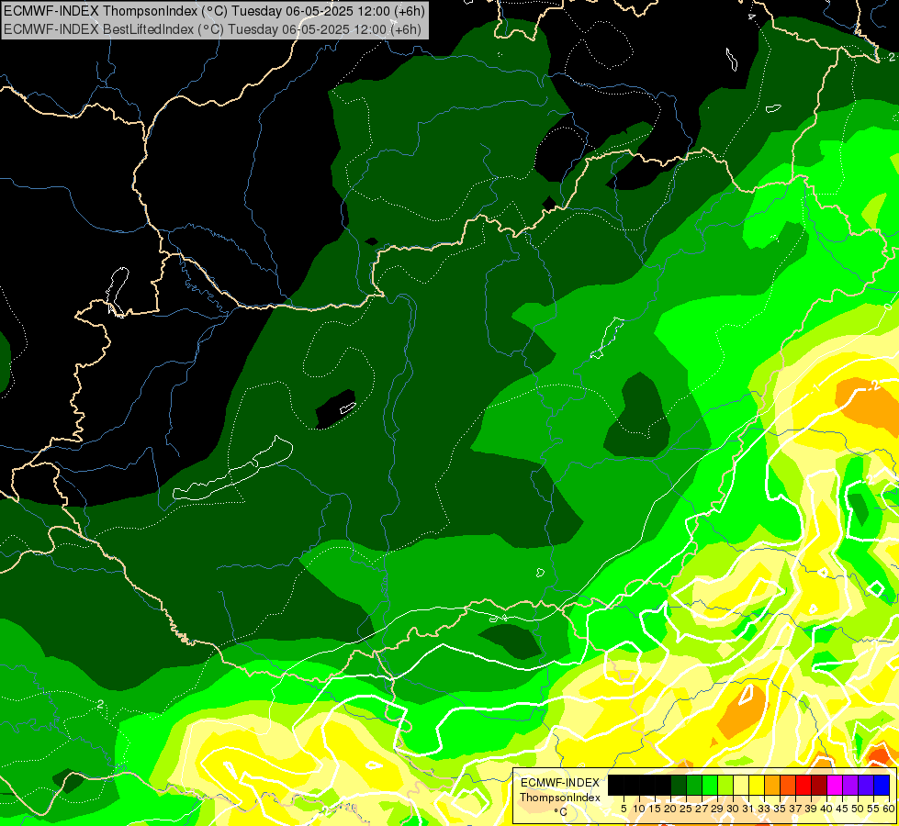Click the legend tick value 39
Viewport: 899px width, 826px height.
coord(811,809)
